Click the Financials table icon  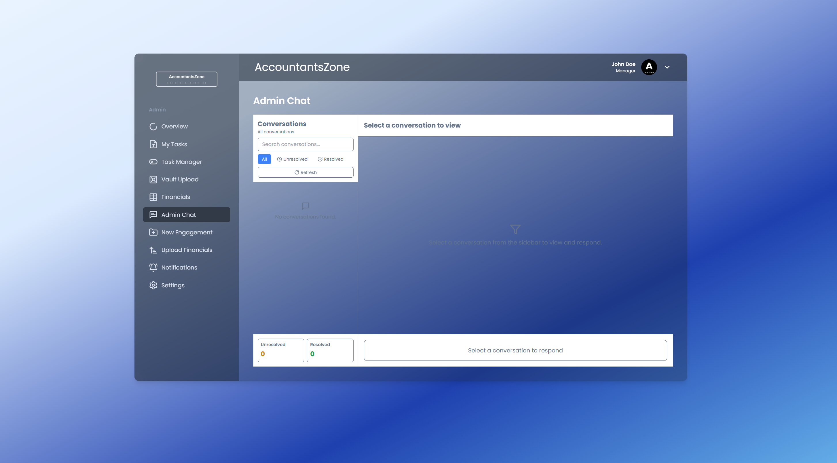[x=153, y=197]
